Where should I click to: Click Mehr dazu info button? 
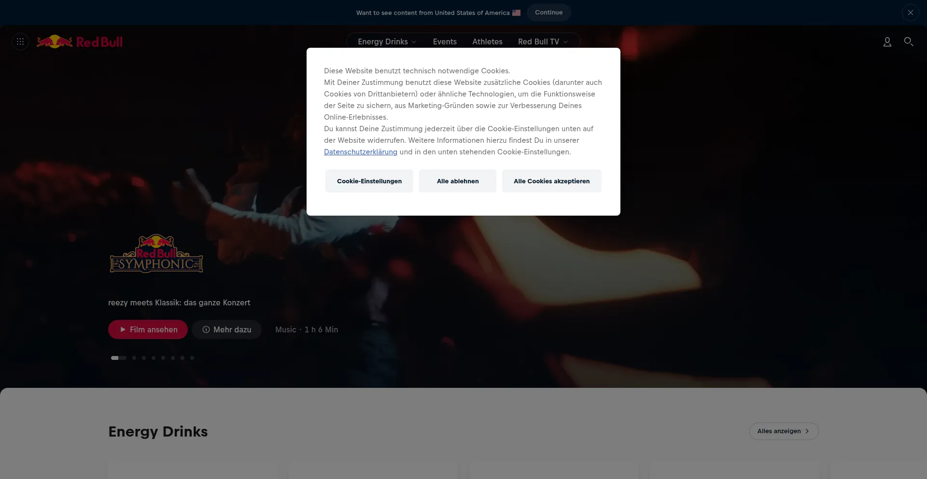coord(226,329)
